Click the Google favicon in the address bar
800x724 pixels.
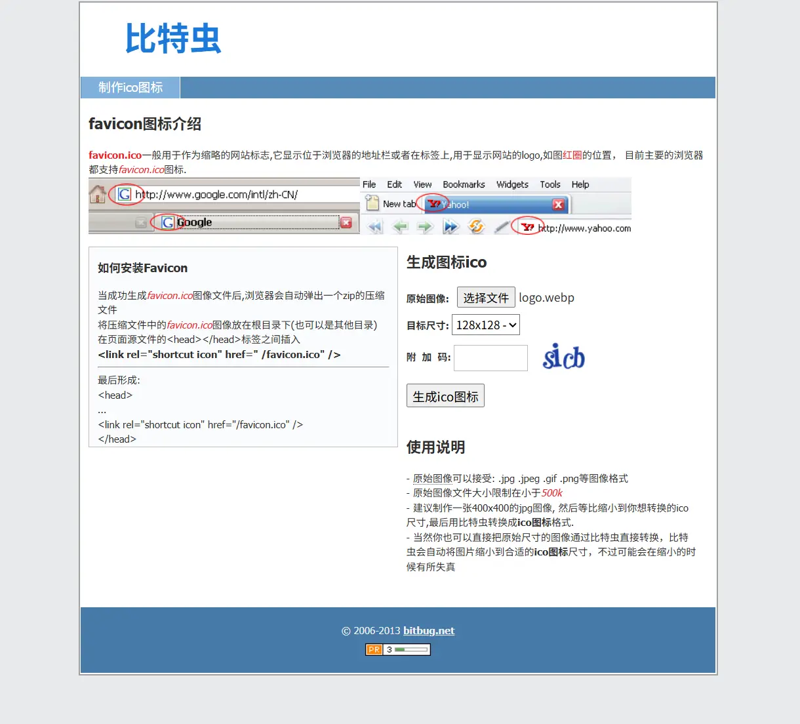click(124, 194)
